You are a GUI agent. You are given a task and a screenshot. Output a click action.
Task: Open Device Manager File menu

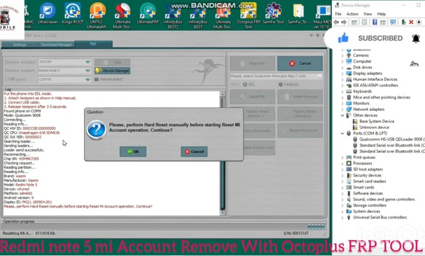[338, 14]
